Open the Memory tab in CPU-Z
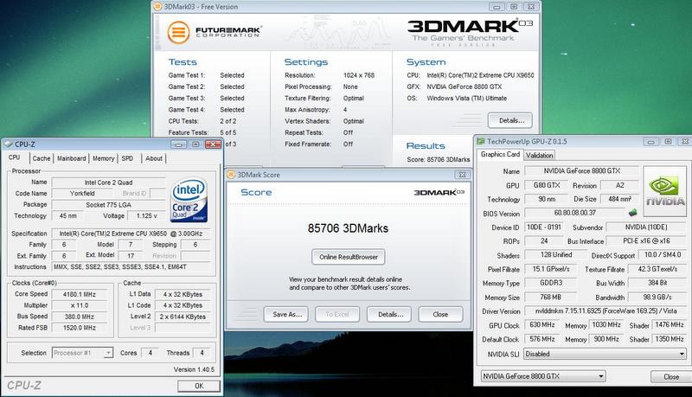692x397 pixels. coord(103,158)
